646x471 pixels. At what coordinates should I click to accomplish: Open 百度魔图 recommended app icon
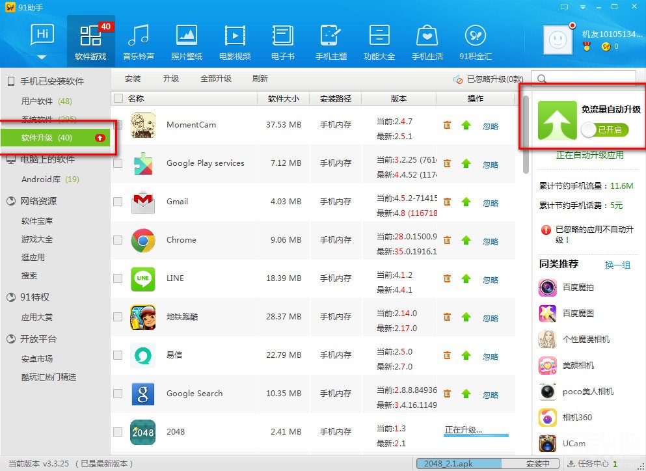[548, 313]
